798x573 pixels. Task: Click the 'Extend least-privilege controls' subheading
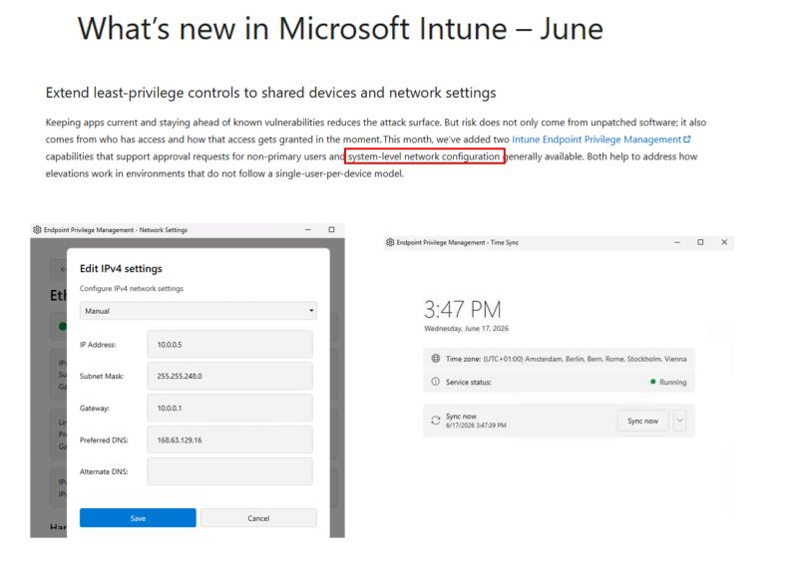(270, 93)
